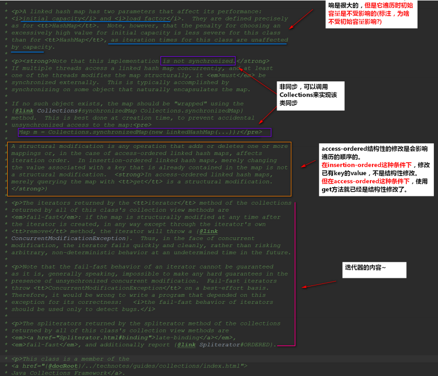Click the "Spliterator#ORDERED" reference
Viewport: 438px width, 376px height.
pos(235,345)
